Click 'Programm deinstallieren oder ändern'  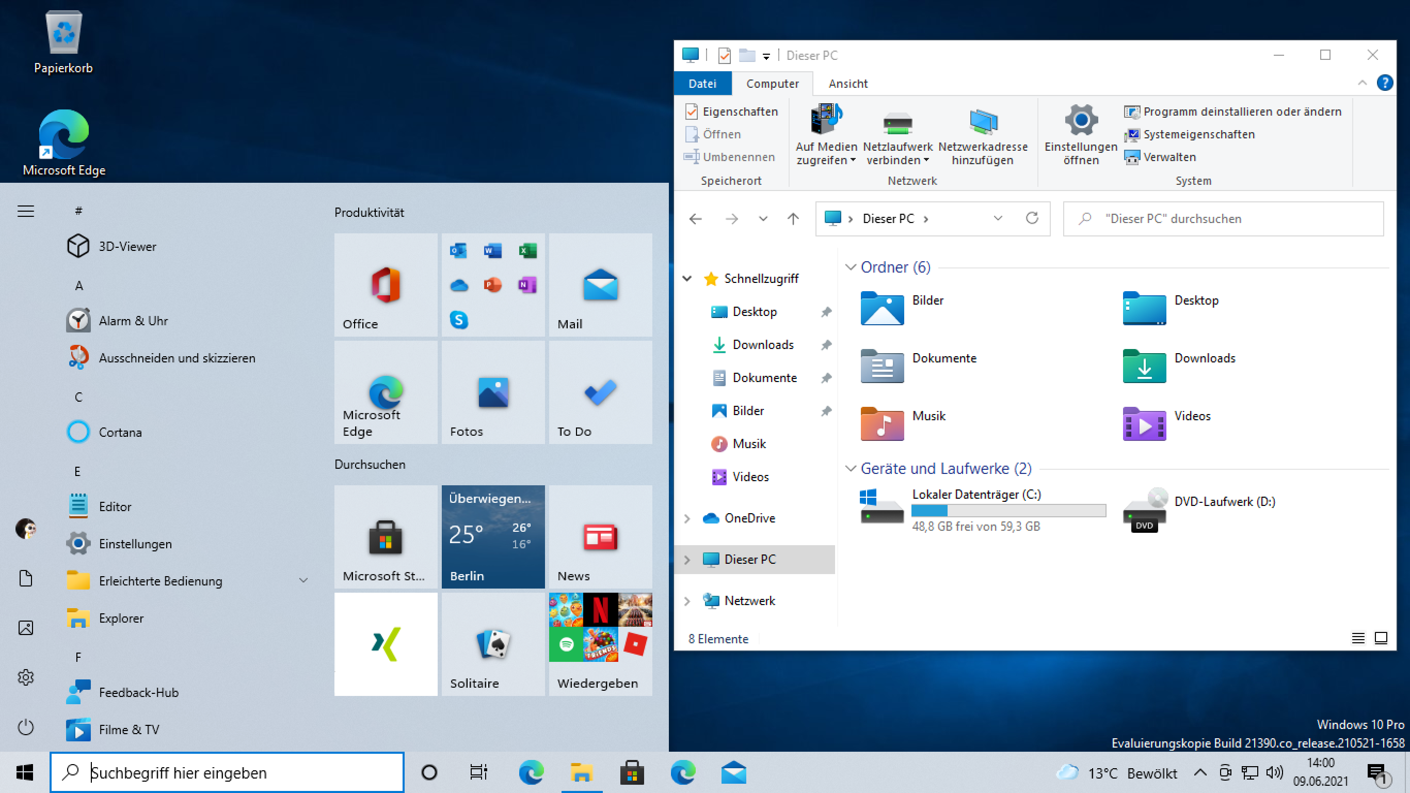1241,112
